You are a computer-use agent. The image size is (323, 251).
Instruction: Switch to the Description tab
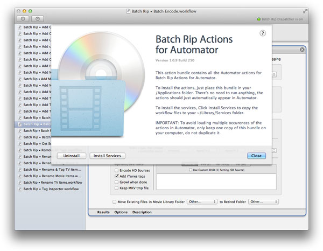click(142, 212)
